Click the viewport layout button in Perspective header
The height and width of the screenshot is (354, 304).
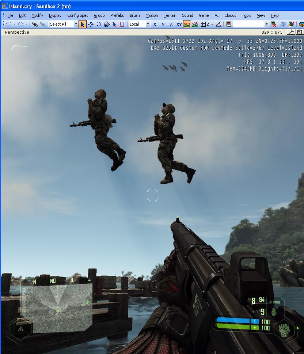coord(291,32)
